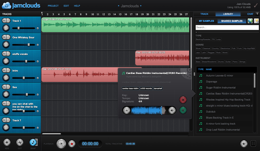The height and width of the screenshot is (151, 260).
Task: Mute the stoffe vocals track
Action: (4, 54)
